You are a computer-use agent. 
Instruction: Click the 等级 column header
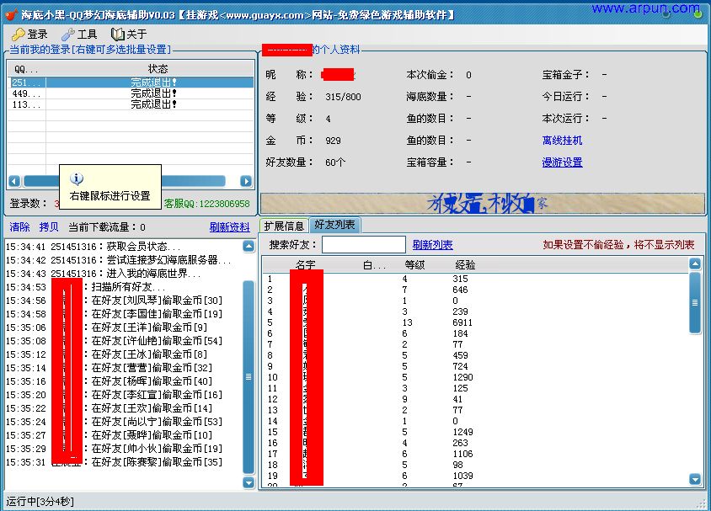pyautogui.click(x=414, y=265)
